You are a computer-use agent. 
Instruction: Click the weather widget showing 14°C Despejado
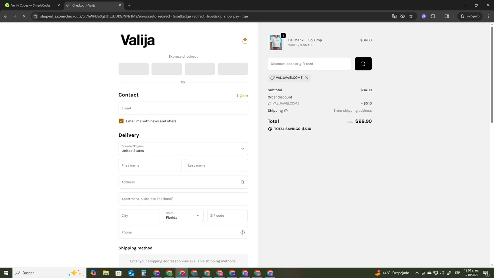(392, 273)
